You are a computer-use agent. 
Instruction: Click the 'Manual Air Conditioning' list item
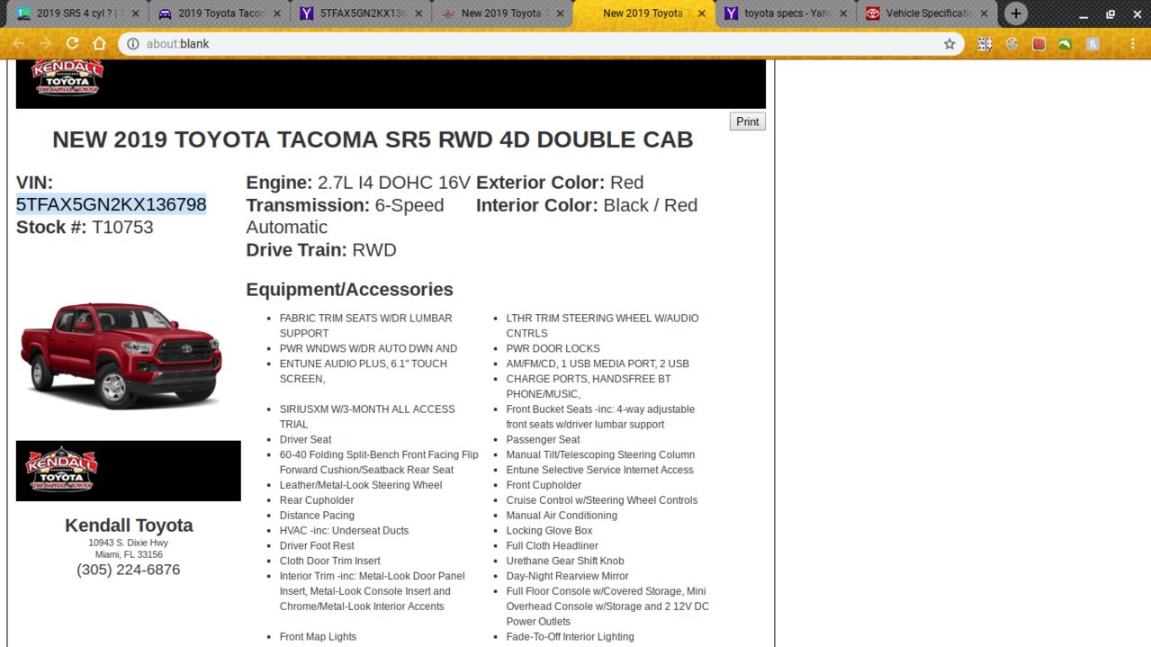(x=562, y=516)
